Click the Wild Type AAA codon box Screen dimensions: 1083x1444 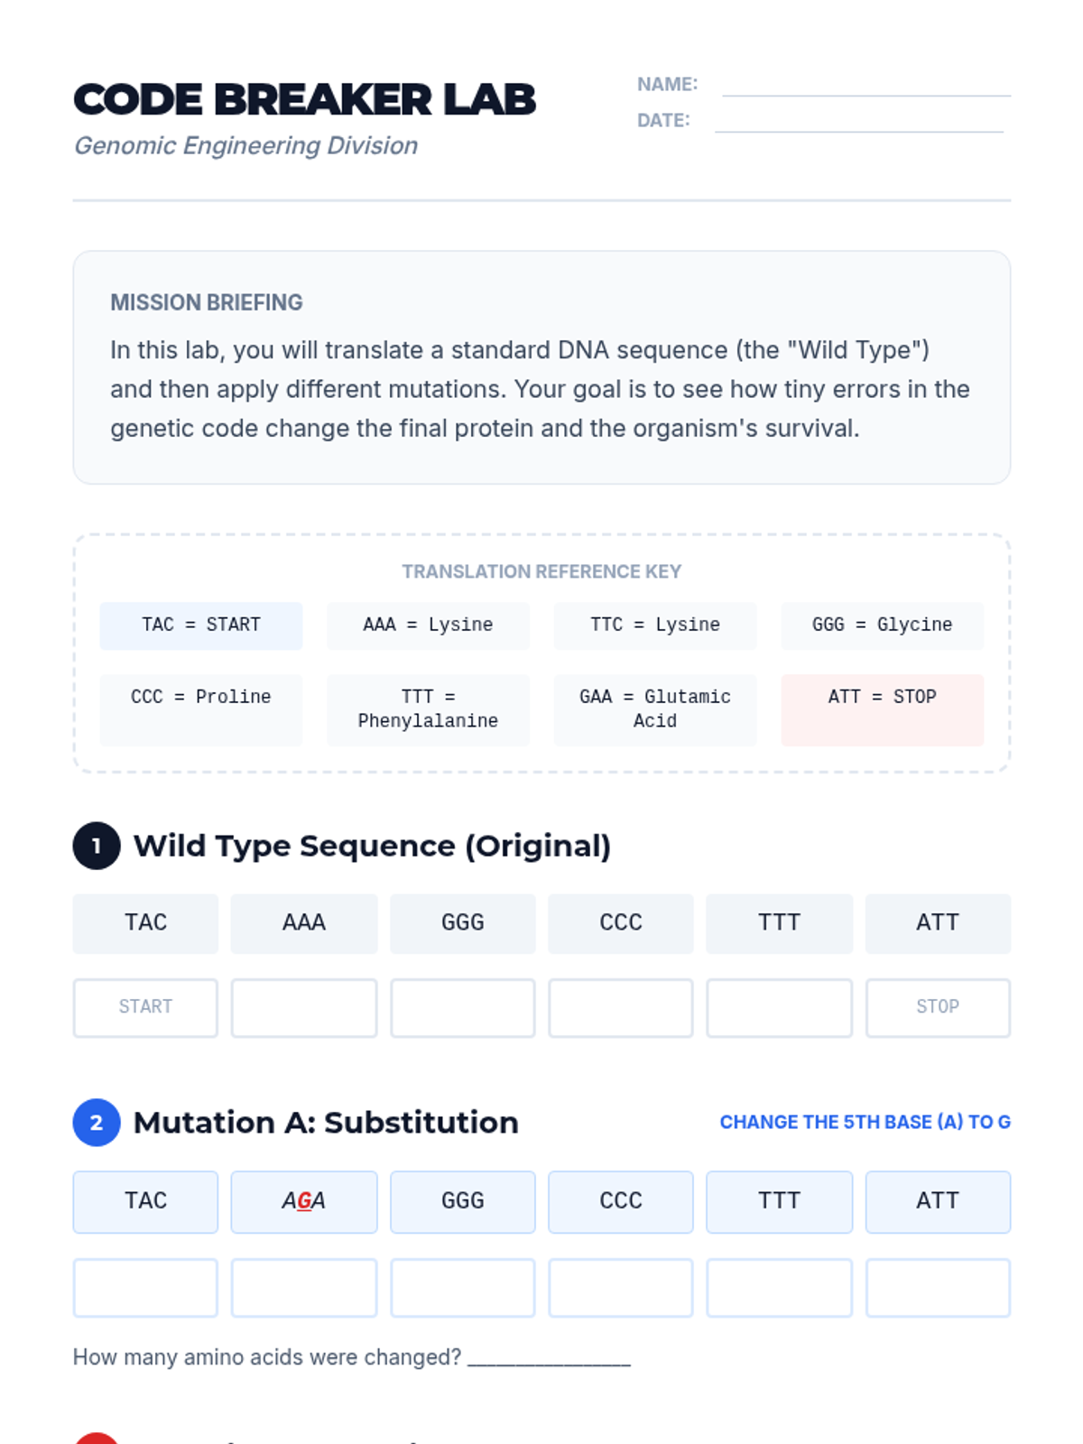304,923
